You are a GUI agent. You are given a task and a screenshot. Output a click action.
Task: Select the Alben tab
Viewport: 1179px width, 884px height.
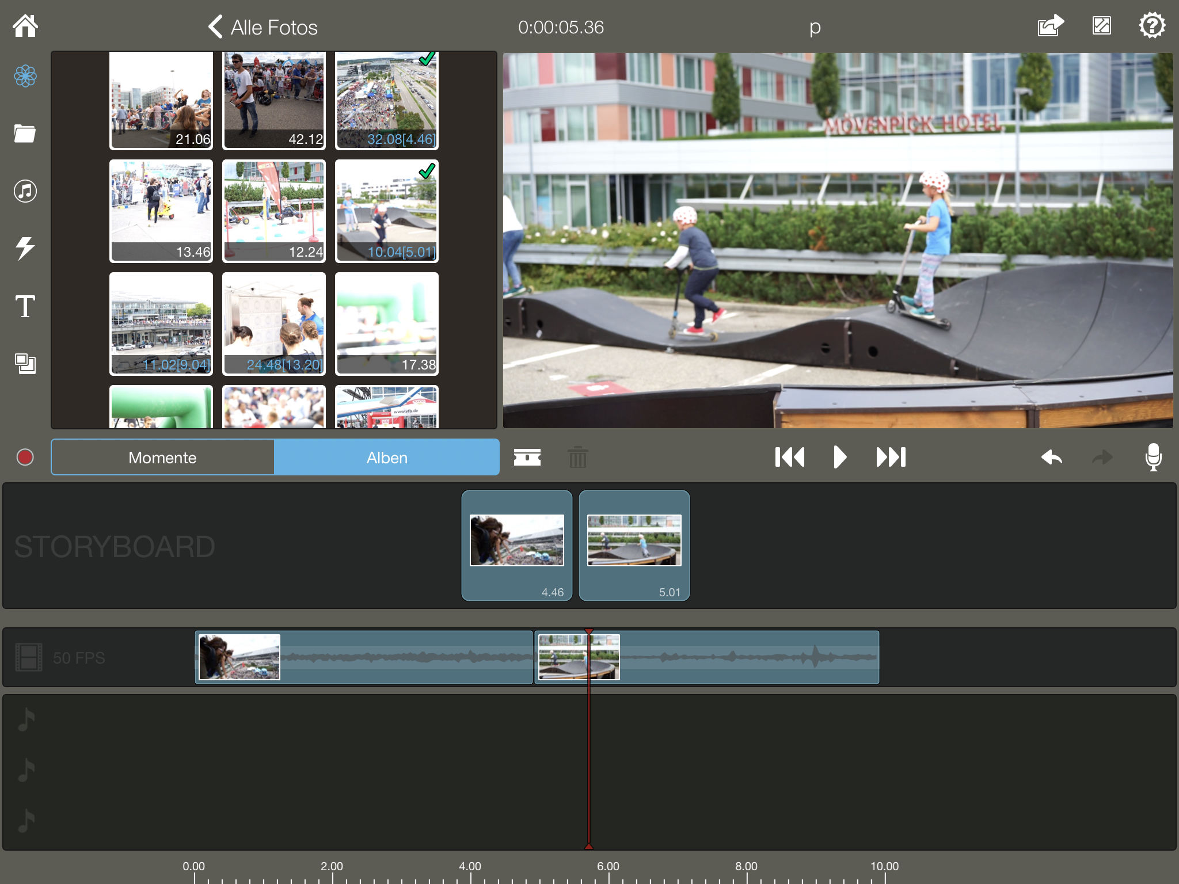tap(387, 458)
